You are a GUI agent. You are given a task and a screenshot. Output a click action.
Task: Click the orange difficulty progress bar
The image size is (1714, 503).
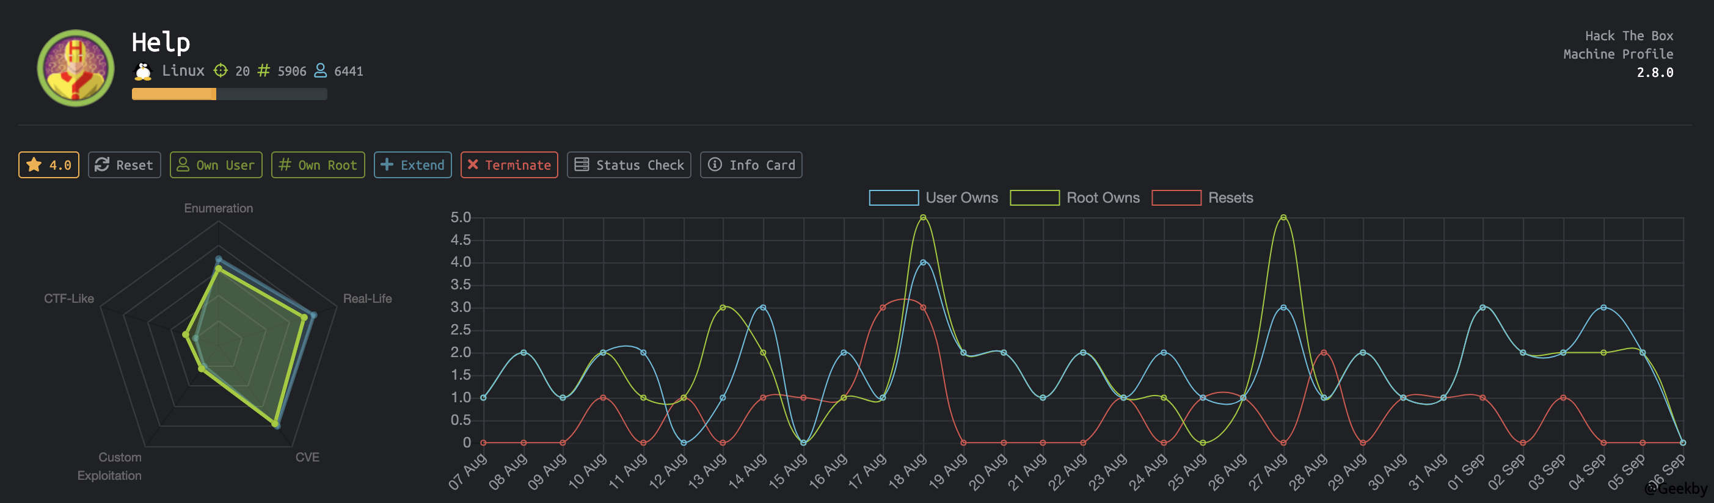[173, 95]
